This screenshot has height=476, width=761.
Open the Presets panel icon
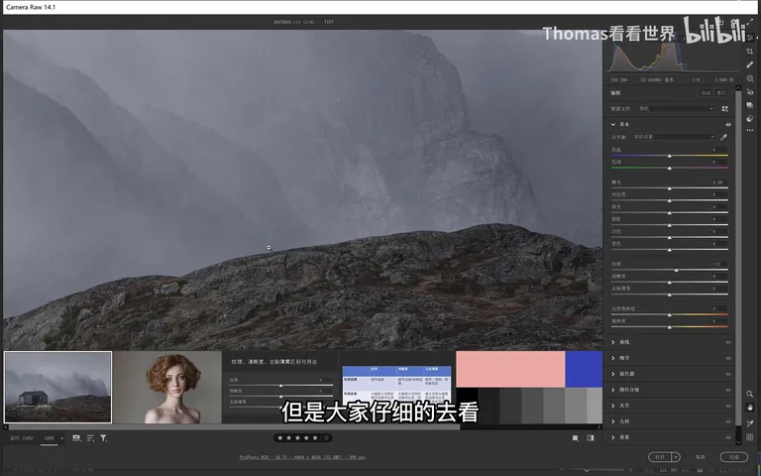pos(750,118)
